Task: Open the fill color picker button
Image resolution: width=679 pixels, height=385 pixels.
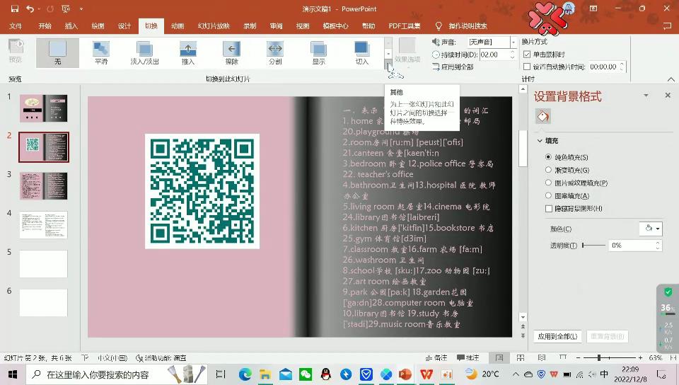Action: [x=651, y=229]
